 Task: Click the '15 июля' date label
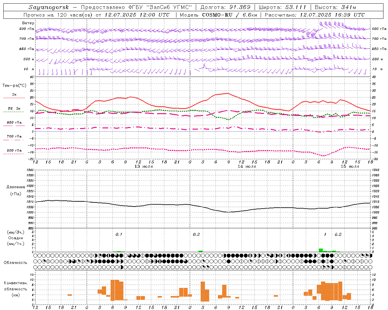pyautogui.click(x=350, y=167)
